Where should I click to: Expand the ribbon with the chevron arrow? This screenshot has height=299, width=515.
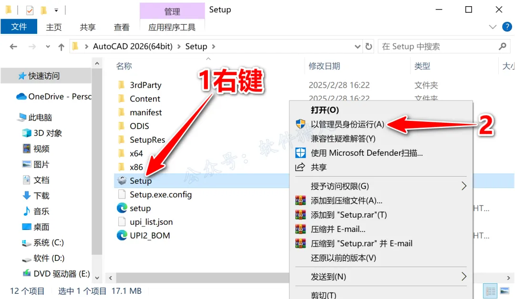(x=492, y=27)
